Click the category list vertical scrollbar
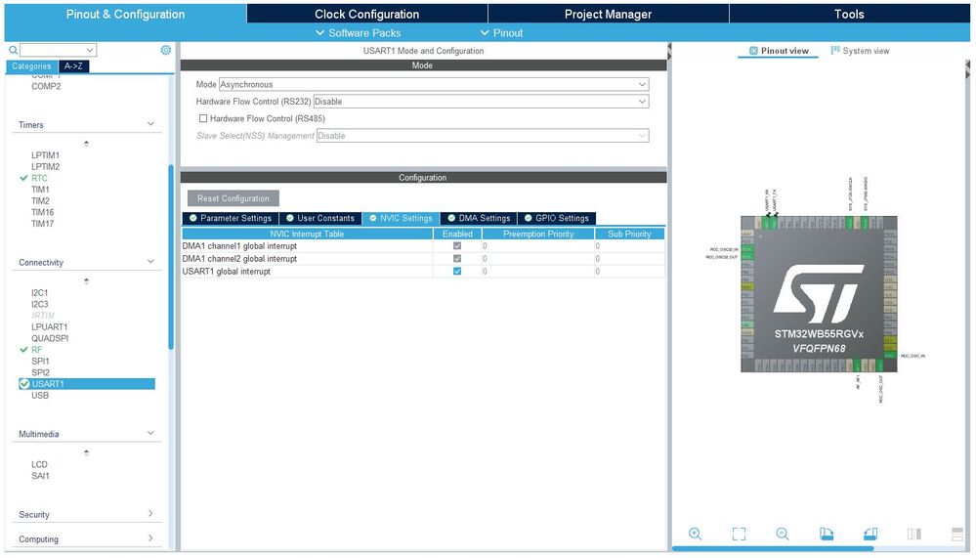The image size is (976, 558). (171, 257)
